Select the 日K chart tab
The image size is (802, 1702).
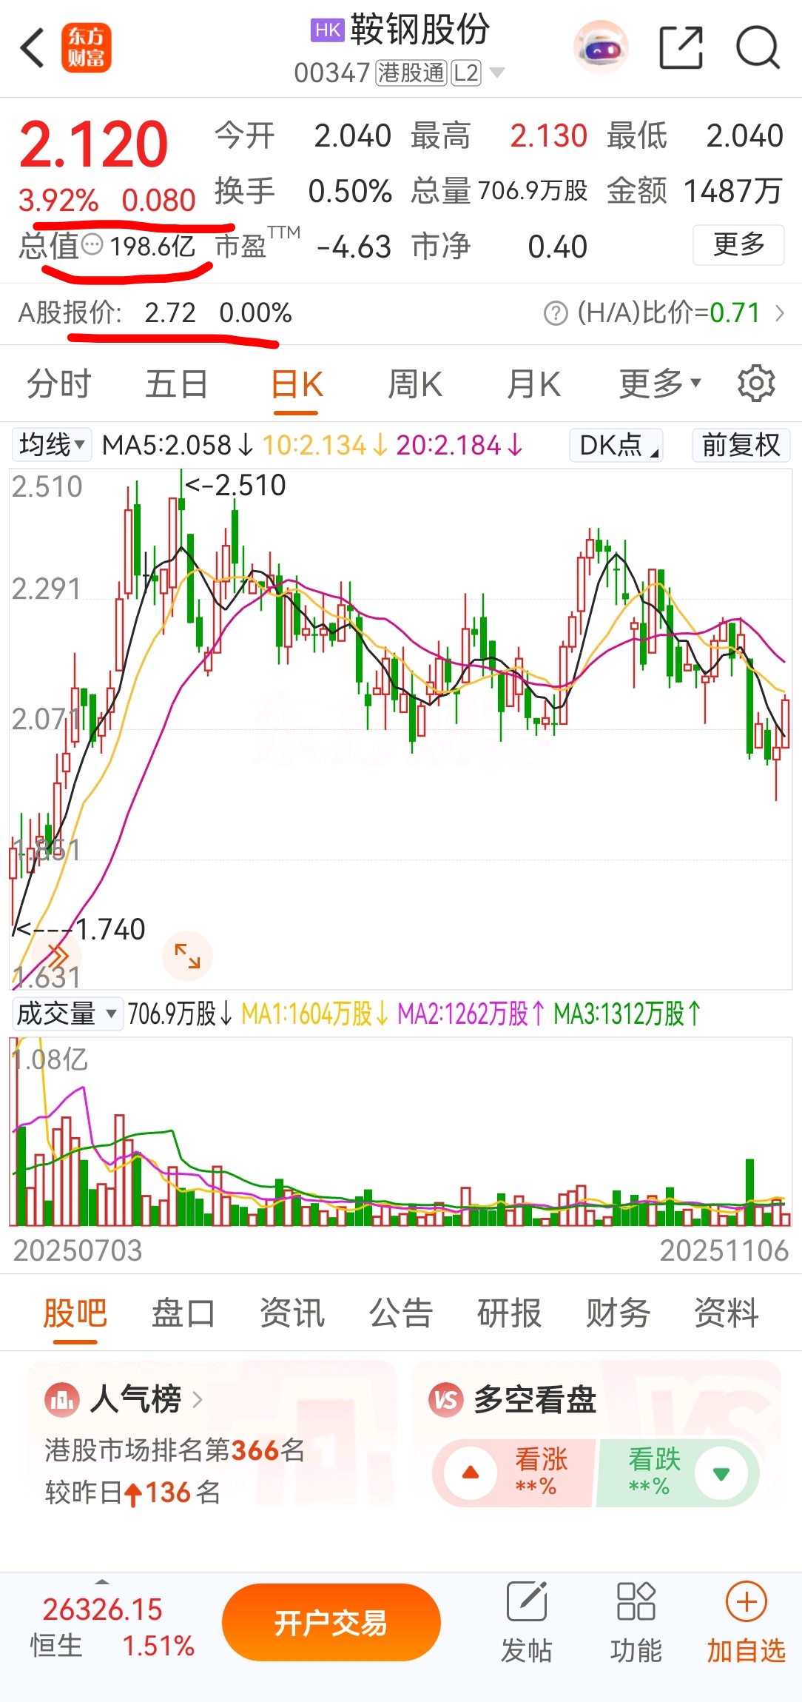click(297, 385)
